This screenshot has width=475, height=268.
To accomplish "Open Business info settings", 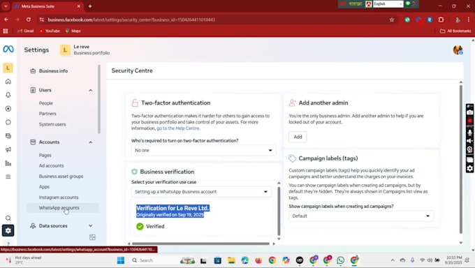I will click(53, 71).
